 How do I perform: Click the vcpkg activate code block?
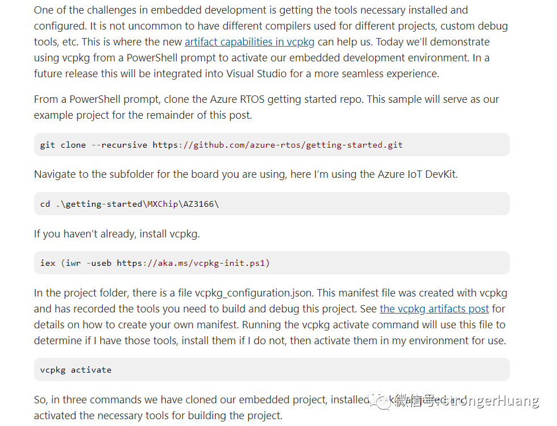coord(272,370)
